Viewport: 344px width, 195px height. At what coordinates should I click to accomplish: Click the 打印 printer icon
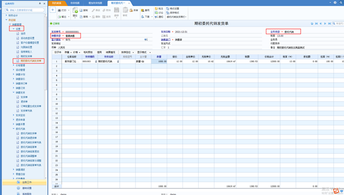tap(59, 10)
